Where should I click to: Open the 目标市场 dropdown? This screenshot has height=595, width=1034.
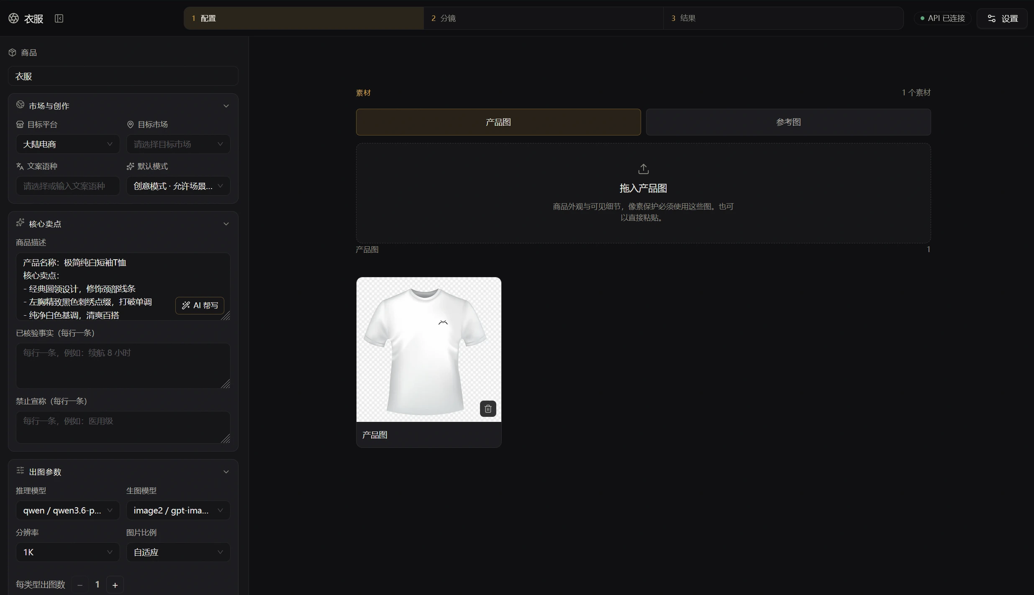click(178, 144)
